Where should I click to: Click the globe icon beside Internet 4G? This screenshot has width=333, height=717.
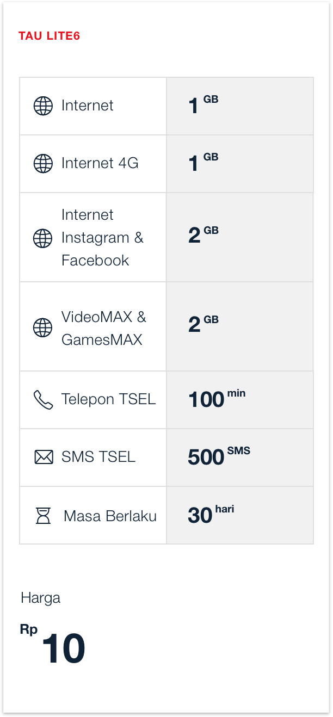pyautogui.click(x=44, y=163)
